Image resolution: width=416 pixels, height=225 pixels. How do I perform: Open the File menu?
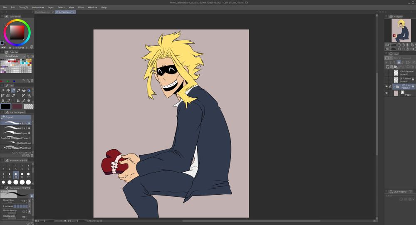5,7
